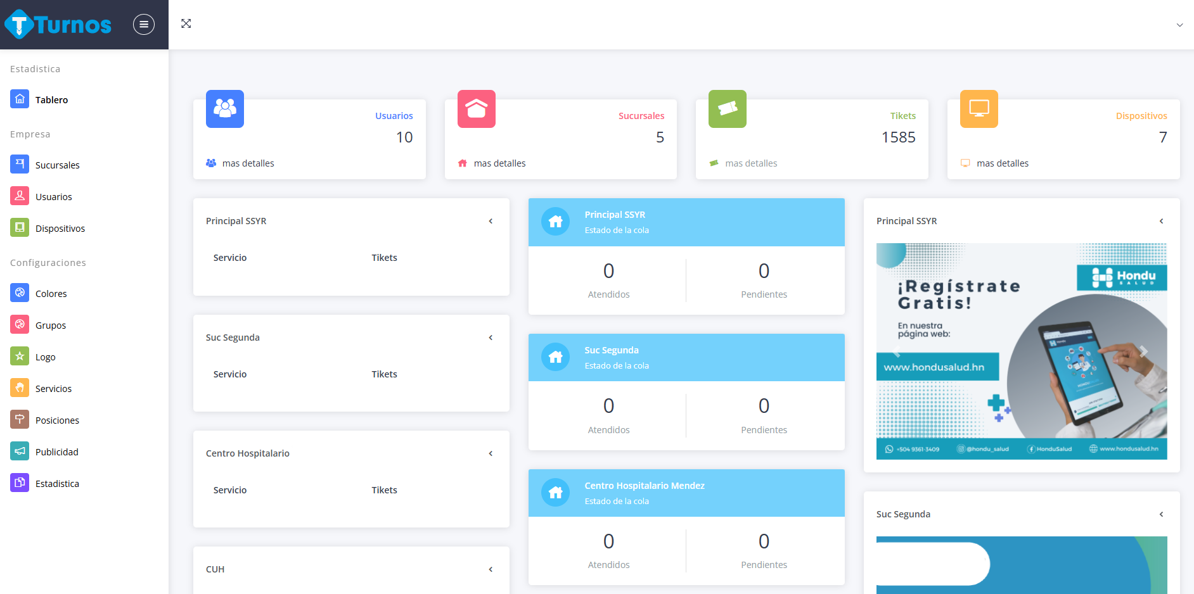Click mas detalles under Usuarios

tap(248, 163)
